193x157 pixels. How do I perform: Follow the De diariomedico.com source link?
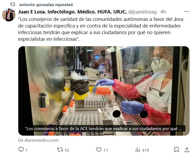click(38, 140)
